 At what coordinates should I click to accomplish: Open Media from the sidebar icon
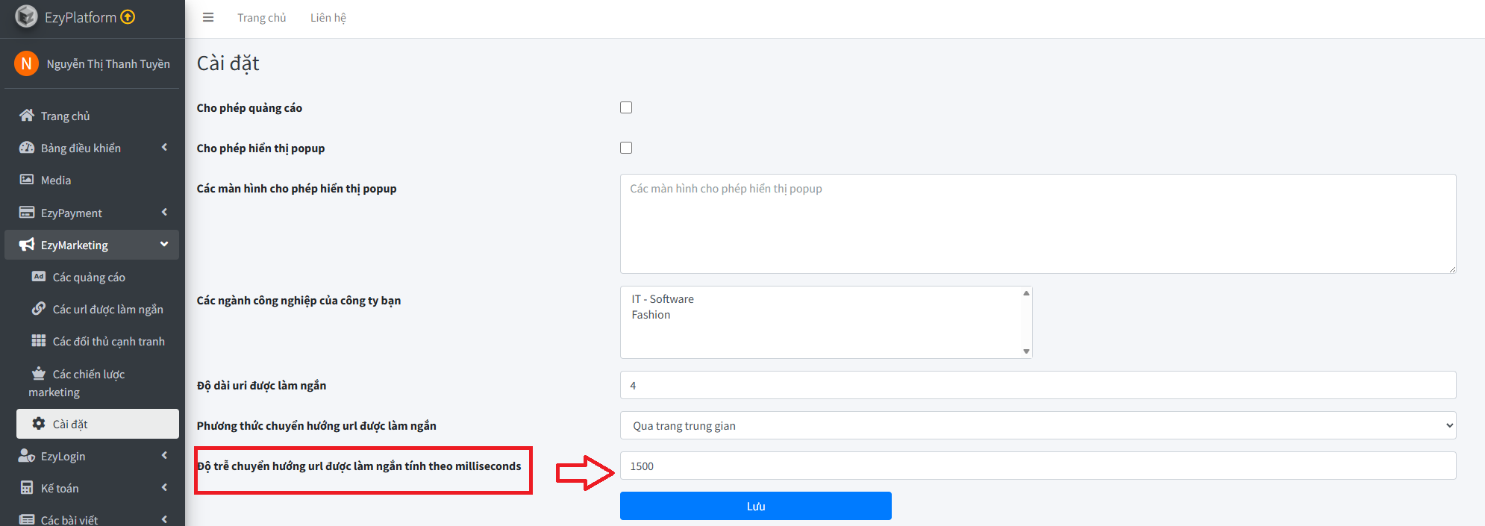click(27, 180)
